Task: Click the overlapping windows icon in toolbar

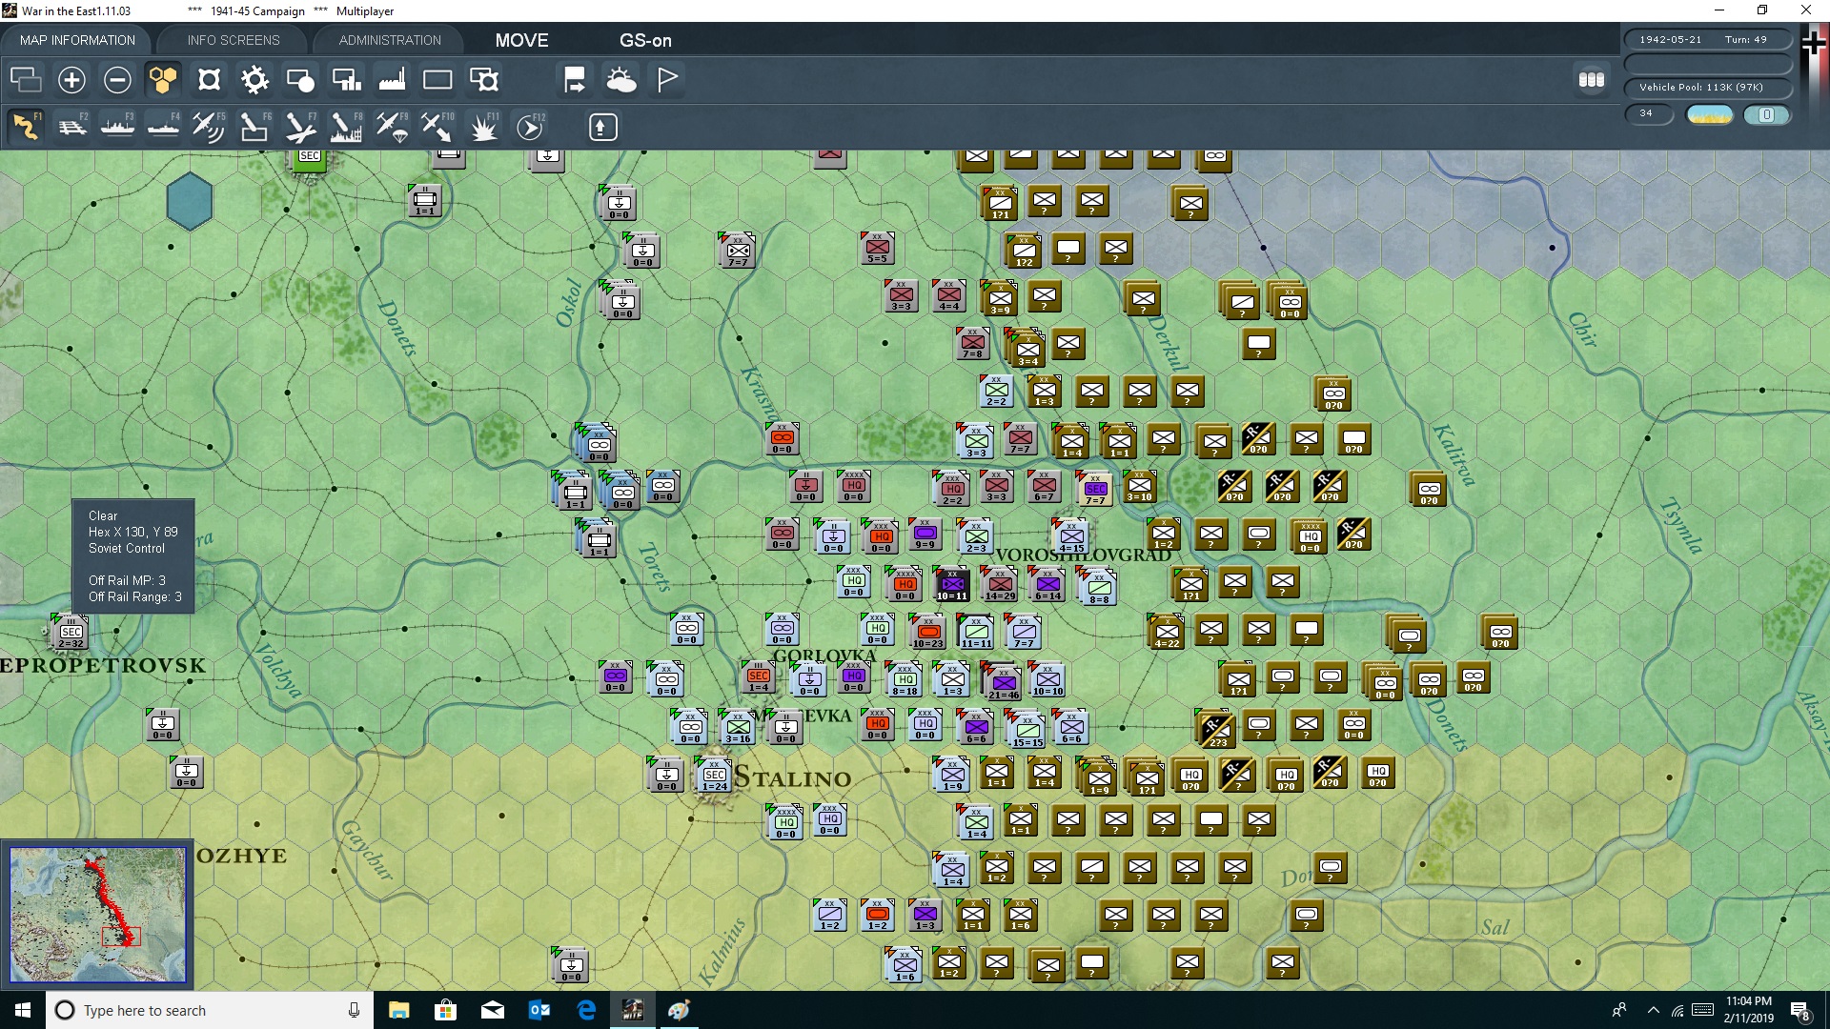Action: pos(26,79)
